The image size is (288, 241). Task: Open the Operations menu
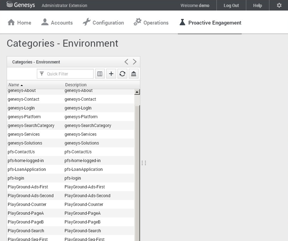coord(151,22)
